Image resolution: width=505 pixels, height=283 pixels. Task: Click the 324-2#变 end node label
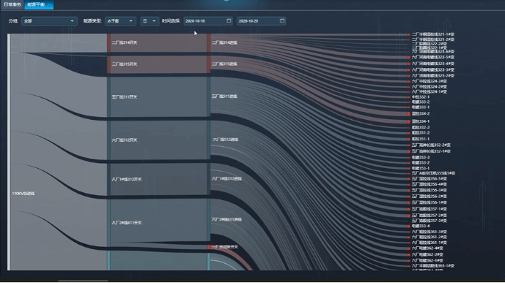point(430,87)
